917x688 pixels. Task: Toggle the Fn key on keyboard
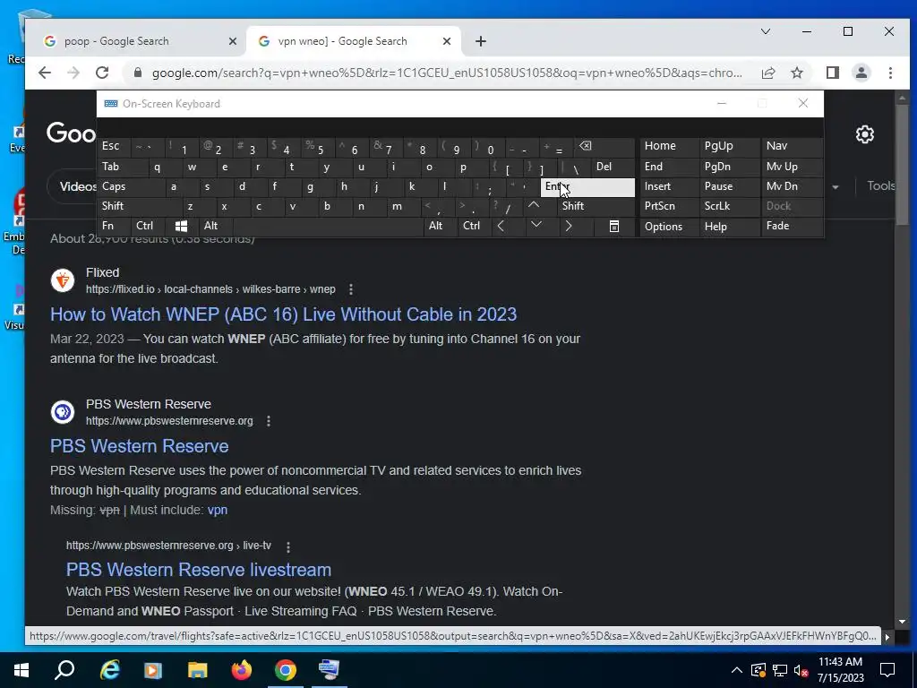point(115,226)
